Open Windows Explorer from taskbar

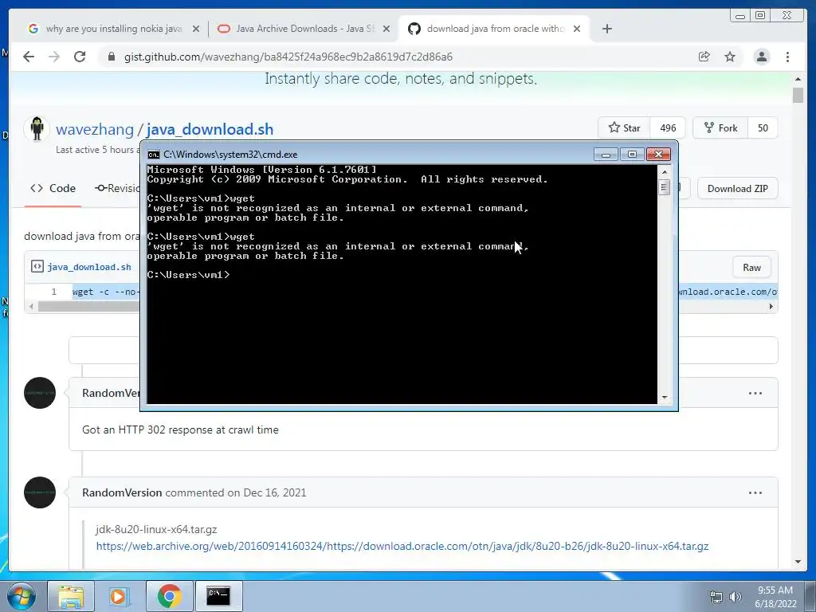point(71,596)
